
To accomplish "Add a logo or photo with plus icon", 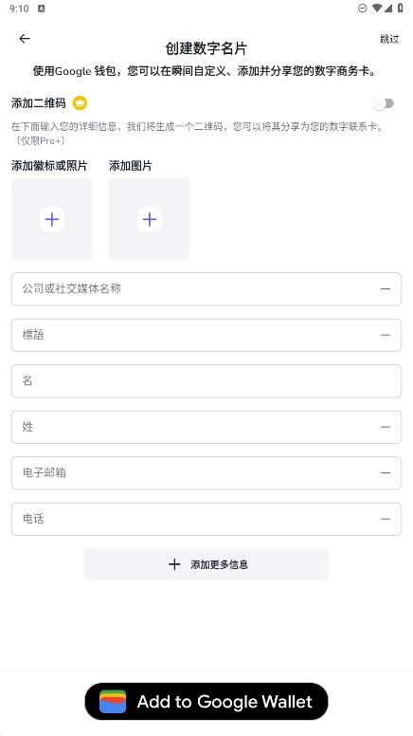I will 51,219.
